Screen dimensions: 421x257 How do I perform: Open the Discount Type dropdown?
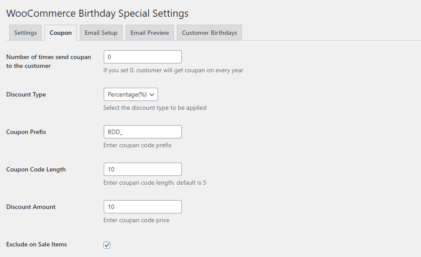(x=131, y=94)
